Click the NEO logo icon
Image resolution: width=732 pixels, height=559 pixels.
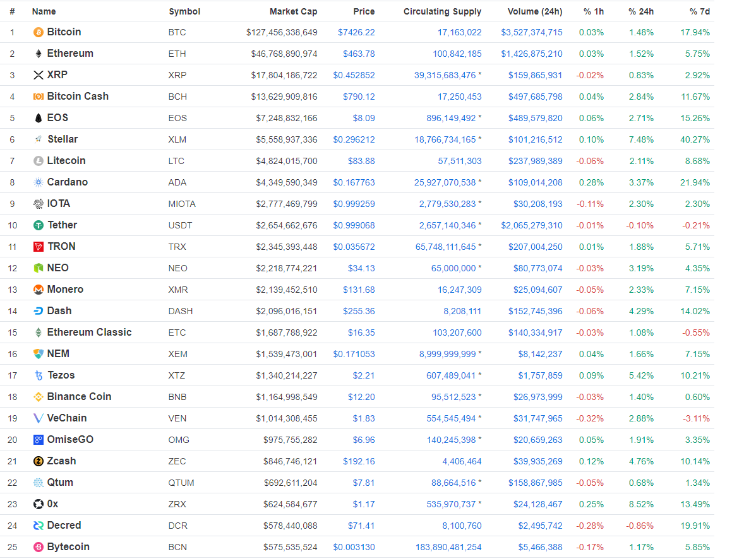tap(39, 268)
